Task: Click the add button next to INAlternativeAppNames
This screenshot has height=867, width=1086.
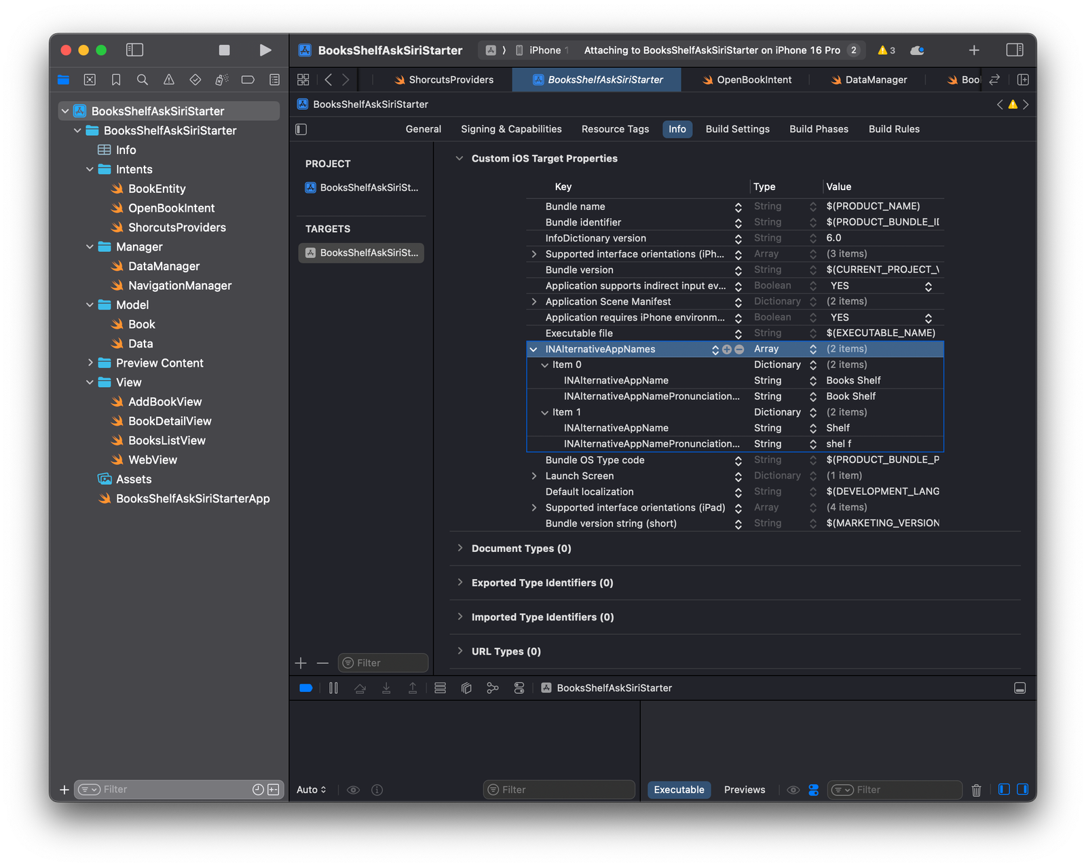Action: 726,350
